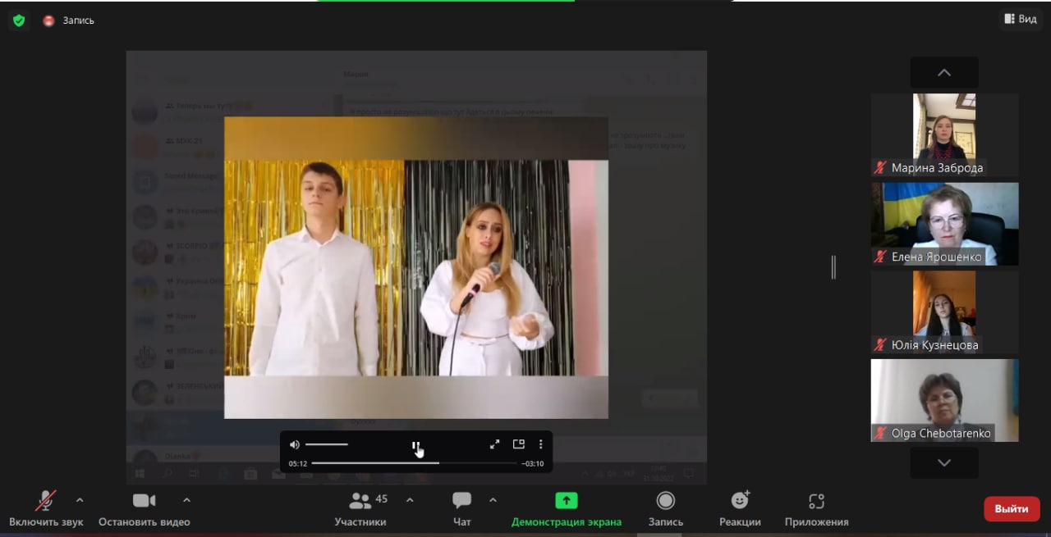Toggle the Запись recording button in the toolbar
The height and width of the screenshot is (537, 1051).
[x=665, y=501]
